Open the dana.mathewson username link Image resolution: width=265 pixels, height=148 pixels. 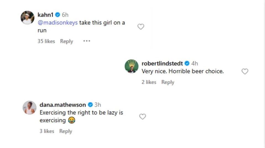coord(63,105)
